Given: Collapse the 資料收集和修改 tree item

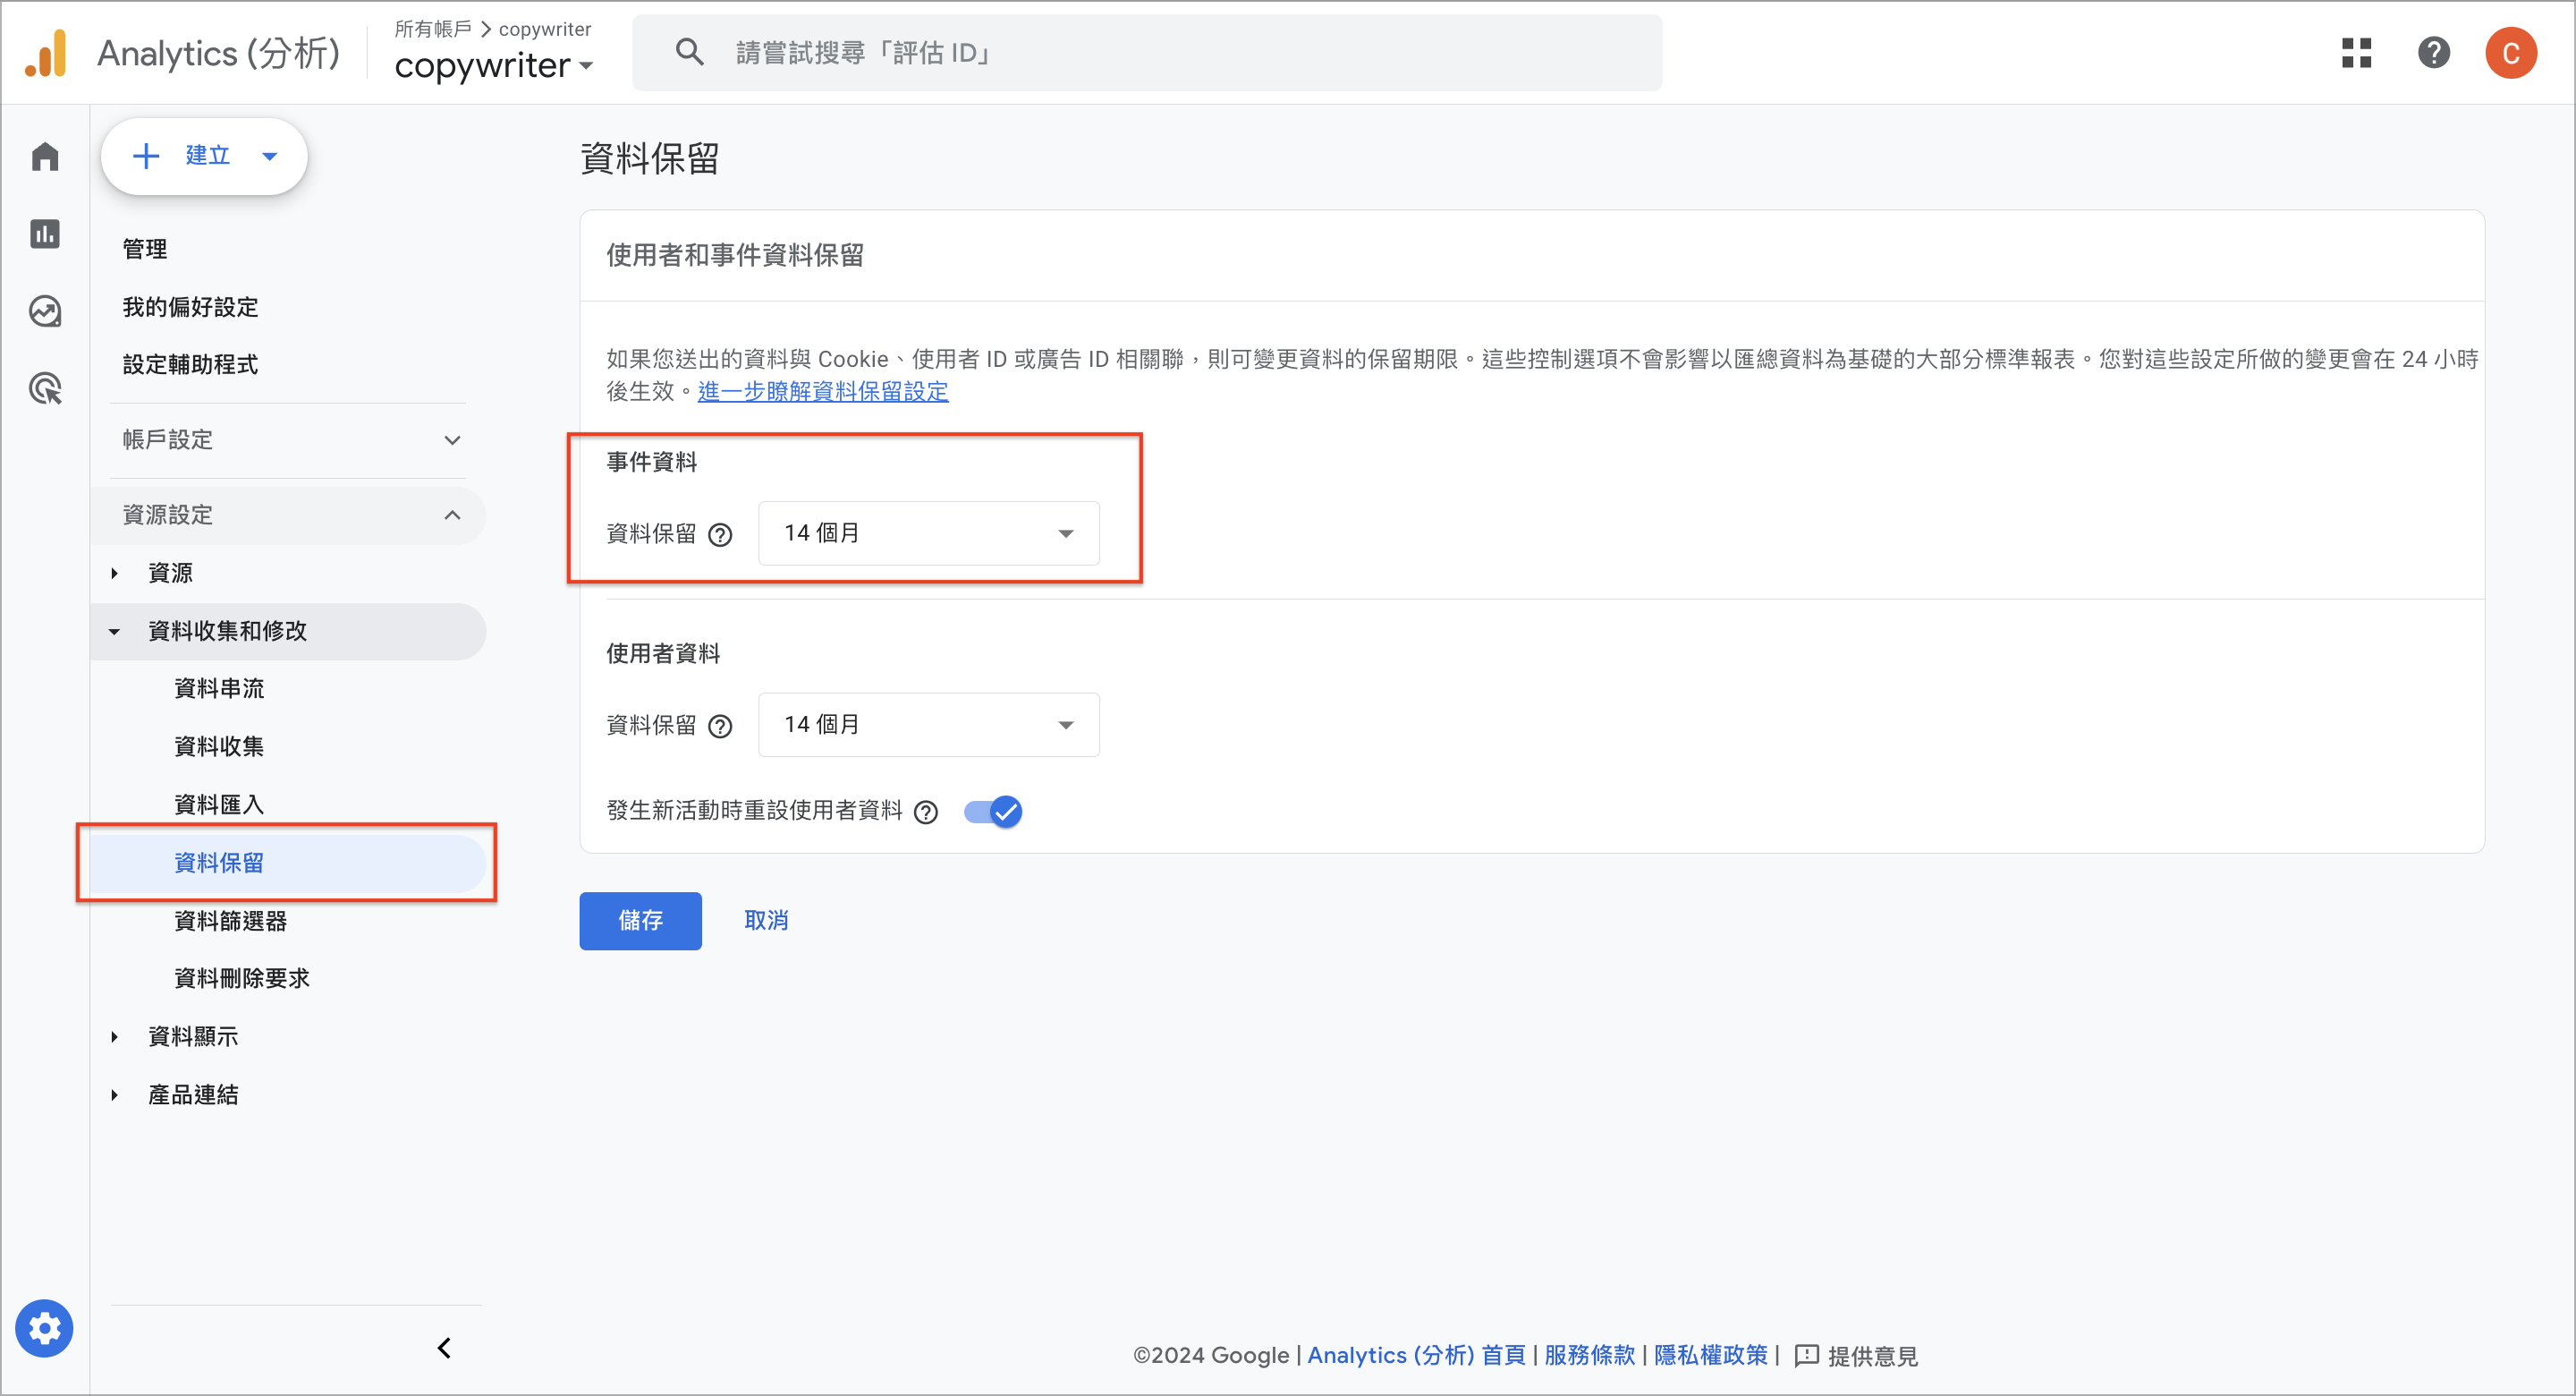Looking at the screenshot, I should [114, 632].
